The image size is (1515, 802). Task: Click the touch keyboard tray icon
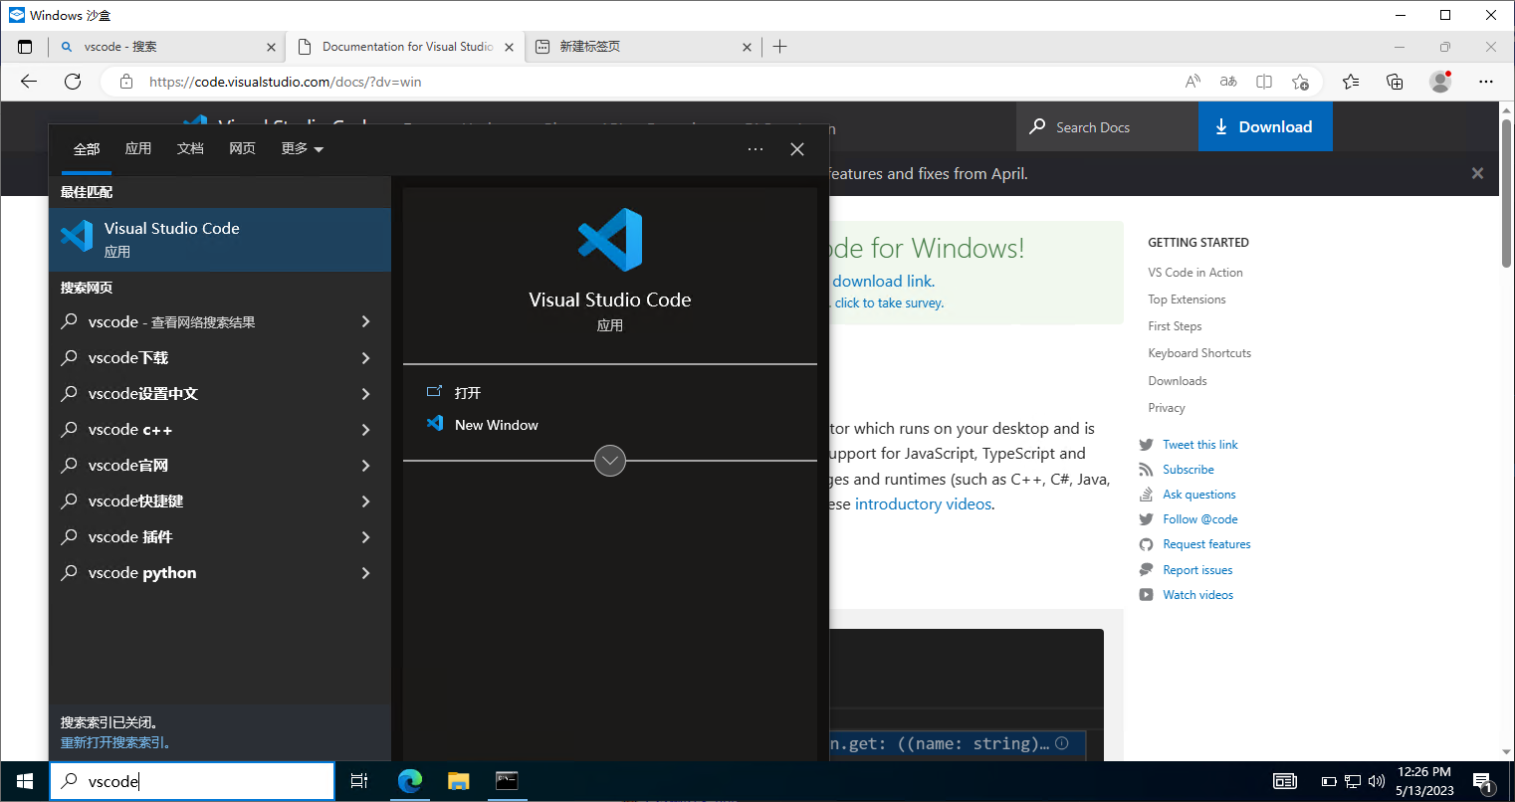[x=1285, y=781]
